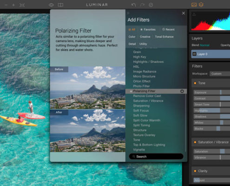230x186 pixels.
Task: Favorite the Polarizing Filter with the star
Action: 131,91
